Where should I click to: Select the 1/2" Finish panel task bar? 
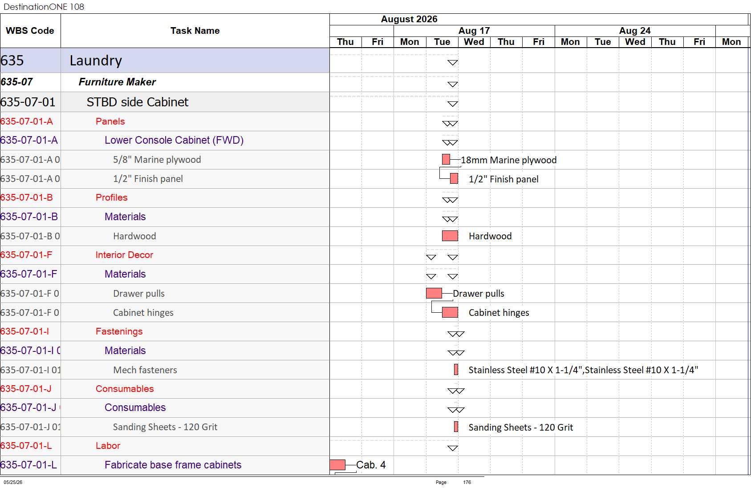454,178
